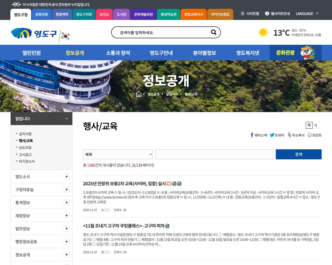Image resolution: width=332 pixels, height=265 pixels.
Task: Copy the page URL using the 주소복사 icon
Action: click(289, 135)
